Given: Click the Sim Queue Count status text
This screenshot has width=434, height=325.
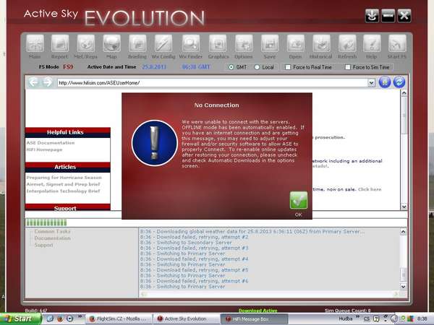Looking at the screenshot, I should [348, 311].
